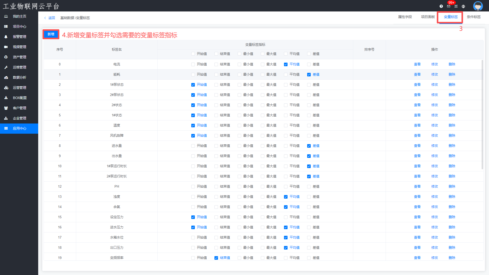Check 开始值 checkbox in header row
The width and height of the screenshot is (489, 275).
(x=193, y=54)
